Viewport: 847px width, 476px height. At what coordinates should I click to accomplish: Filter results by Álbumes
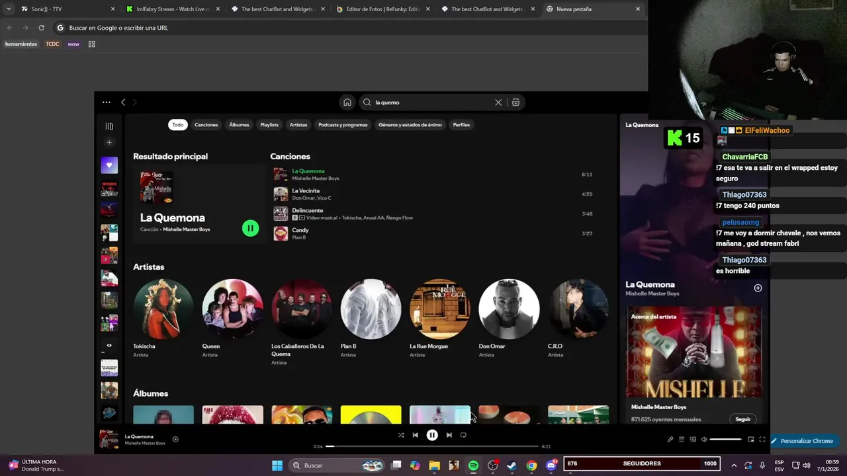239,125
